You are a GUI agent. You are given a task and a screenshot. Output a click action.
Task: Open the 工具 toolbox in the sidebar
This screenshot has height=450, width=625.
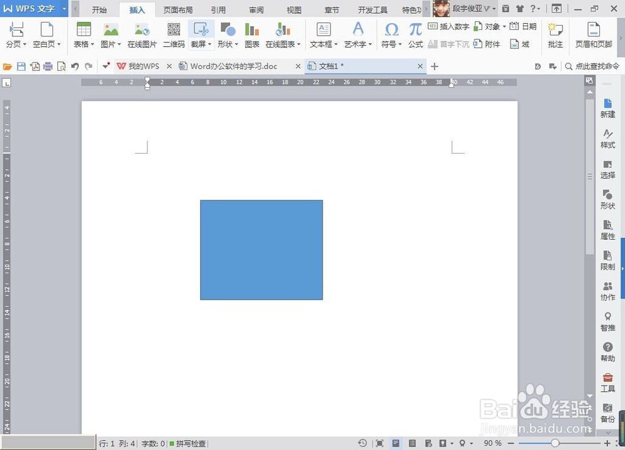[x=607, y=383]
